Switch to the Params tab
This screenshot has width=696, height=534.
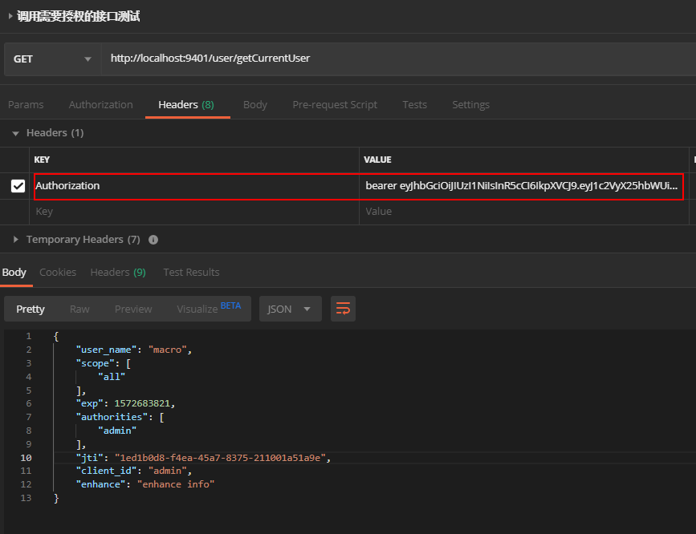[26, 105]
